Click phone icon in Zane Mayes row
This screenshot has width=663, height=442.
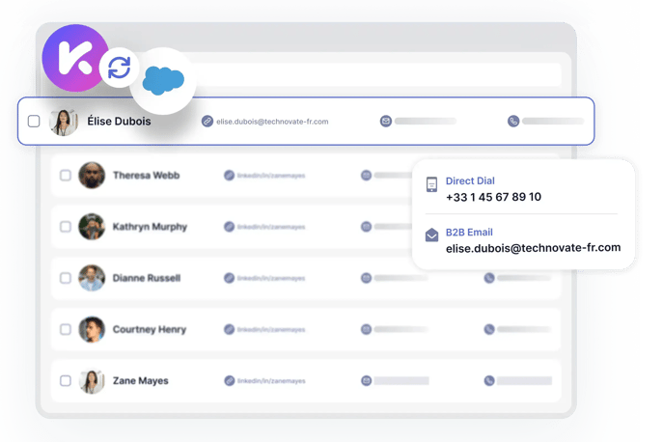pos(489,380)
